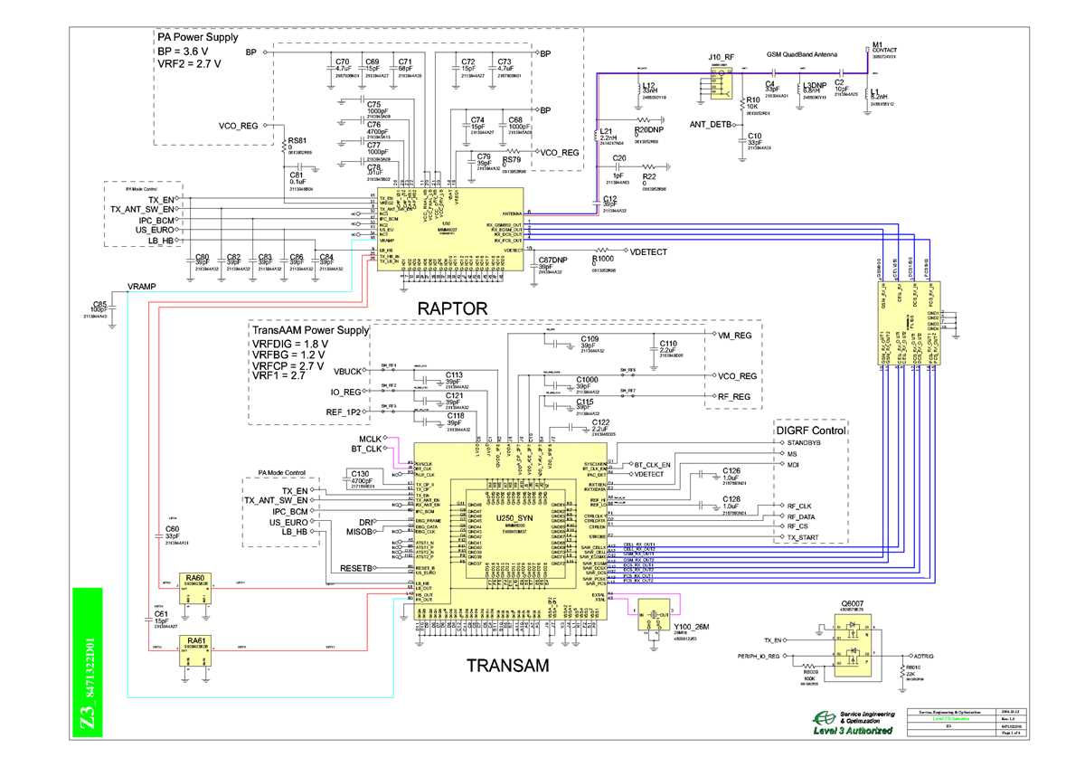Click the L3DNP inductor label

(815, 86)
